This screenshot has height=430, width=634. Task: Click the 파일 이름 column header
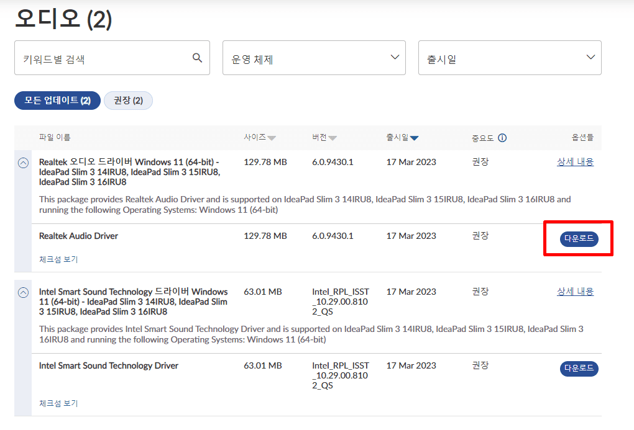(x=55, y=137)
